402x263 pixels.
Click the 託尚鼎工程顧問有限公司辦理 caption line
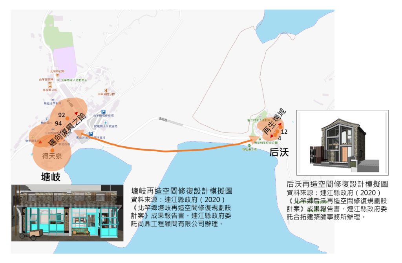tap(177, 224)
